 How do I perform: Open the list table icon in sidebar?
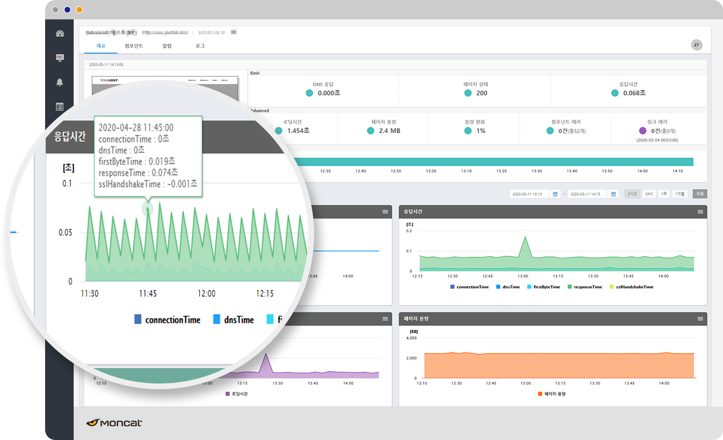click(60, 107)
